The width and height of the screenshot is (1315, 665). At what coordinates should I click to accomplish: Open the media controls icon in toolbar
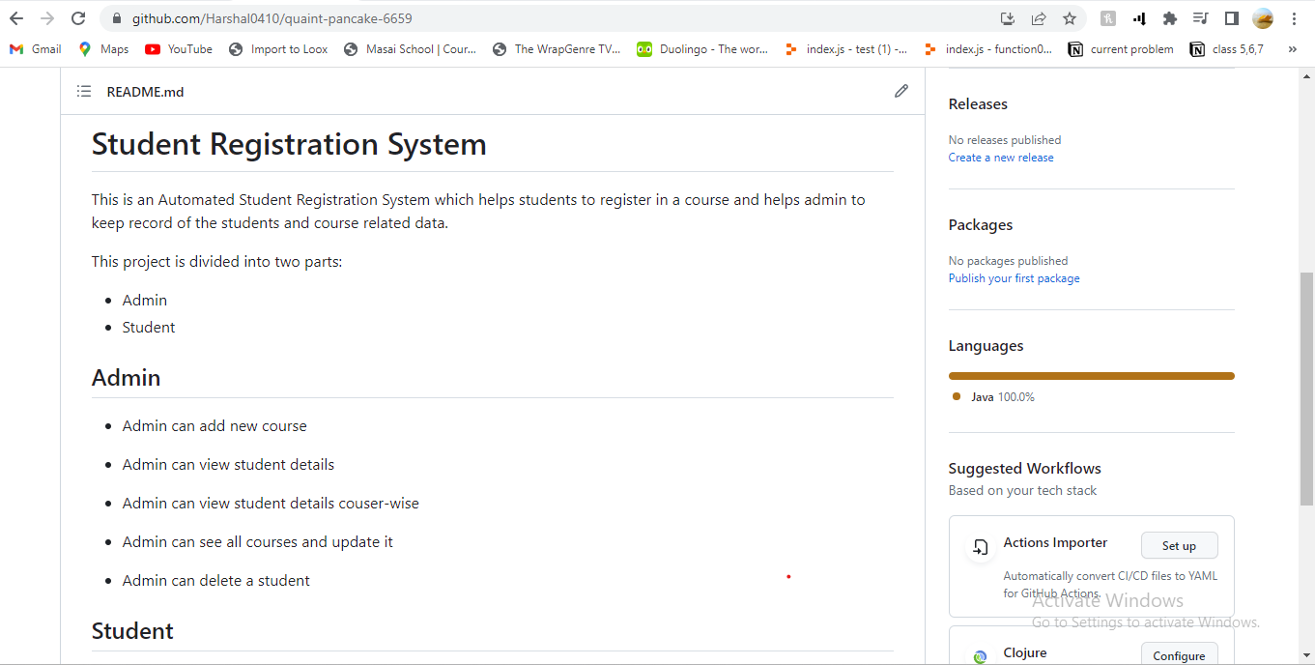(1200, 18)
